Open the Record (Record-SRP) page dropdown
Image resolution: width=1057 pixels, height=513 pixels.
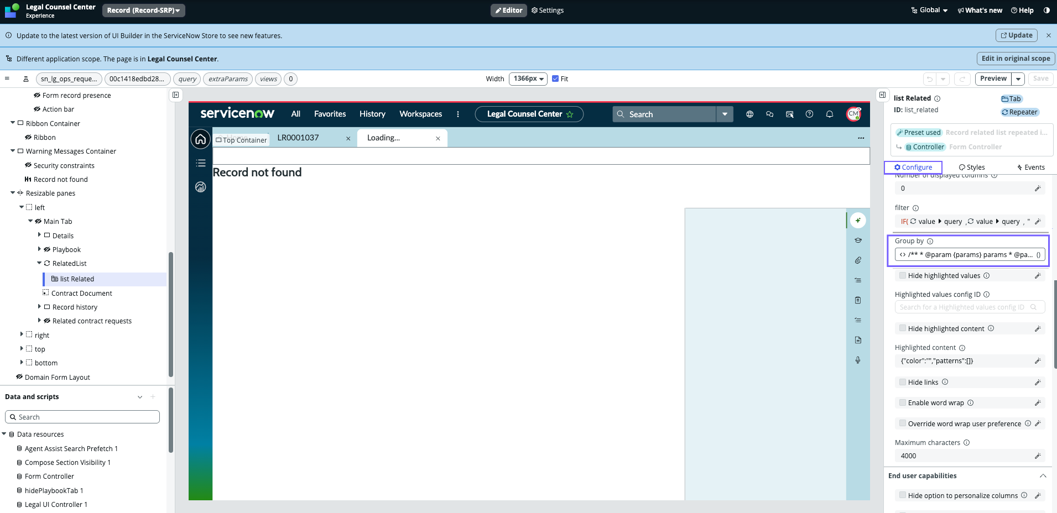(144, 10)
